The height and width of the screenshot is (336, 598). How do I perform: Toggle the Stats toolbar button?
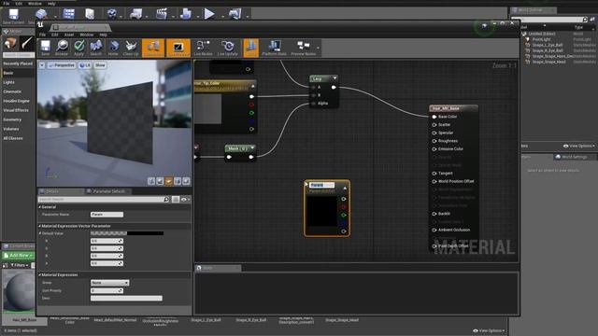(x=250, y=48)
